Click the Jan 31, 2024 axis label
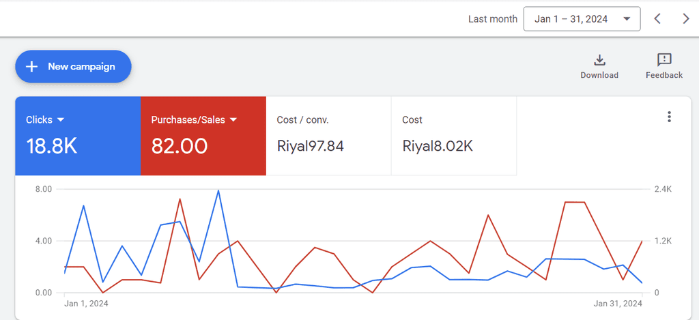The image size is (699, 320). click(618, 304)
